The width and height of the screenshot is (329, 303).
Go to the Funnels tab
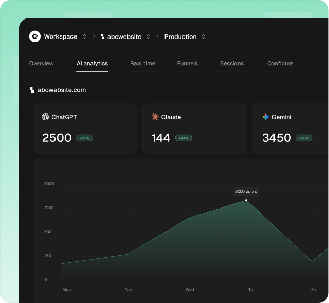click(188, 63)
